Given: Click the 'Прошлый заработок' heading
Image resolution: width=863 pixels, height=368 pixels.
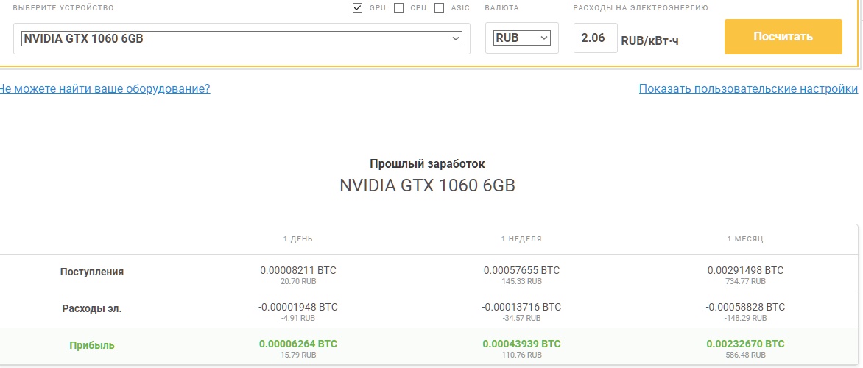Looking at the screenshot, I should coord(428,163).
